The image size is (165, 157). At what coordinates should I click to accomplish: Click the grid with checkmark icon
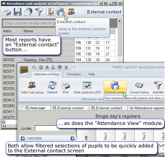tap(50, 12)
